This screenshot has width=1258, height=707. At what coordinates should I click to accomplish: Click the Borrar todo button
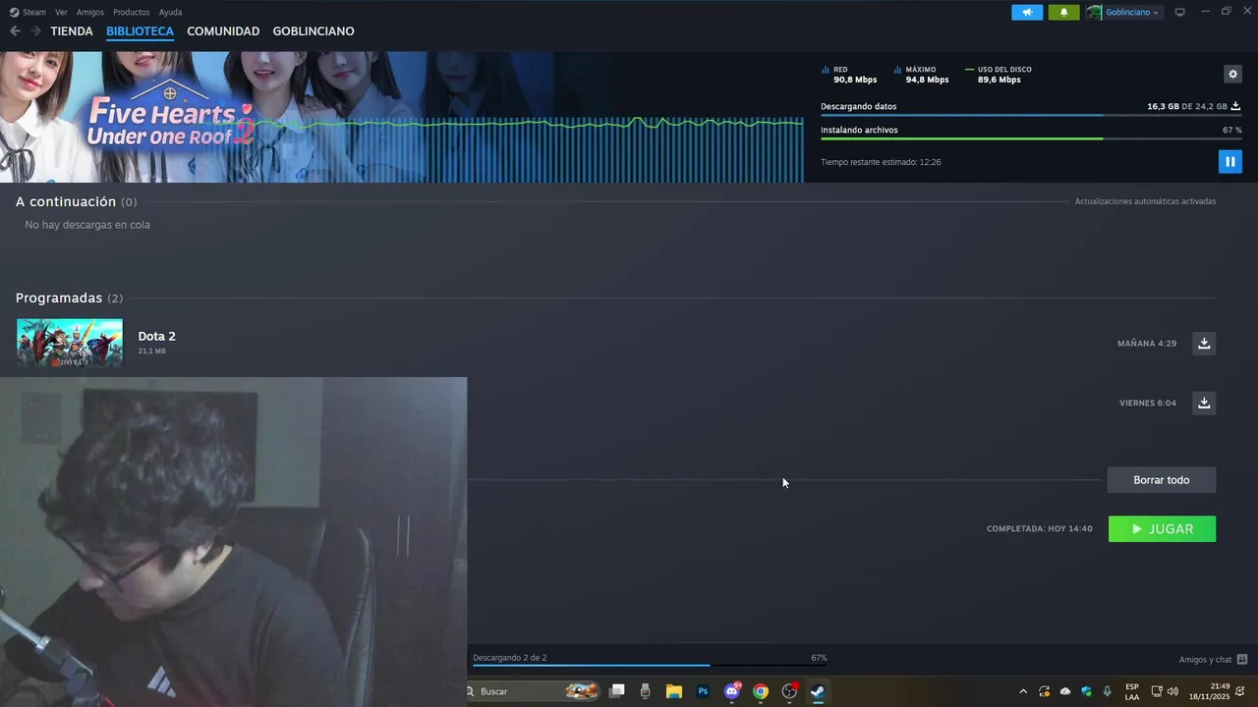[x=1162, y=480]
